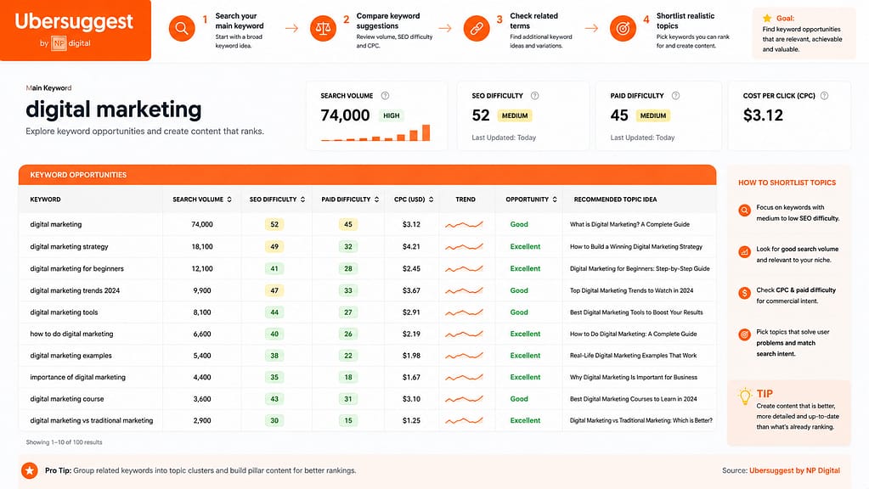Viewport: 869px width, 489px height.
Task: Click the chain link related terms icon
Action: tap(477, 28)
